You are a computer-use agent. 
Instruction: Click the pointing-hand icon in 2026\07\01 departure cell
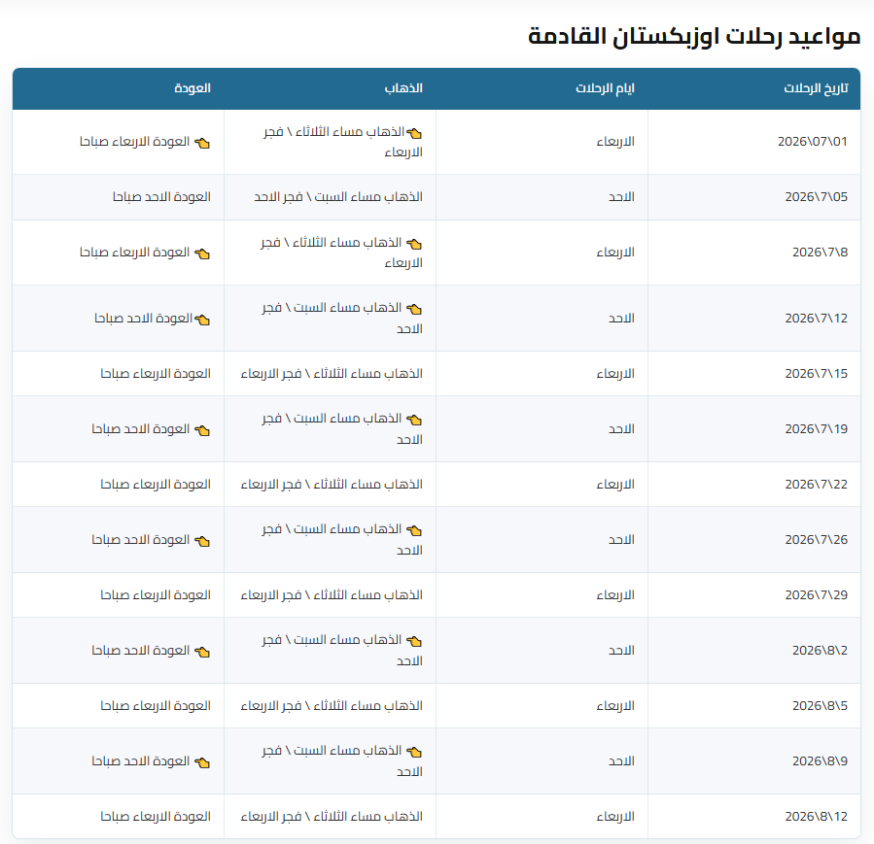[414, 133]
